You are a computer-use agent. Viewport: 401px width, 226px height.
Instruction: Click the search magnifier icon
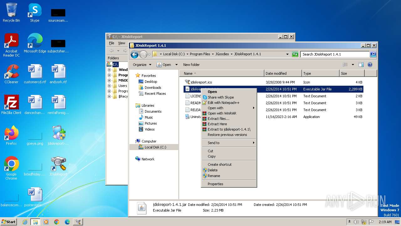tap(373, 54)
